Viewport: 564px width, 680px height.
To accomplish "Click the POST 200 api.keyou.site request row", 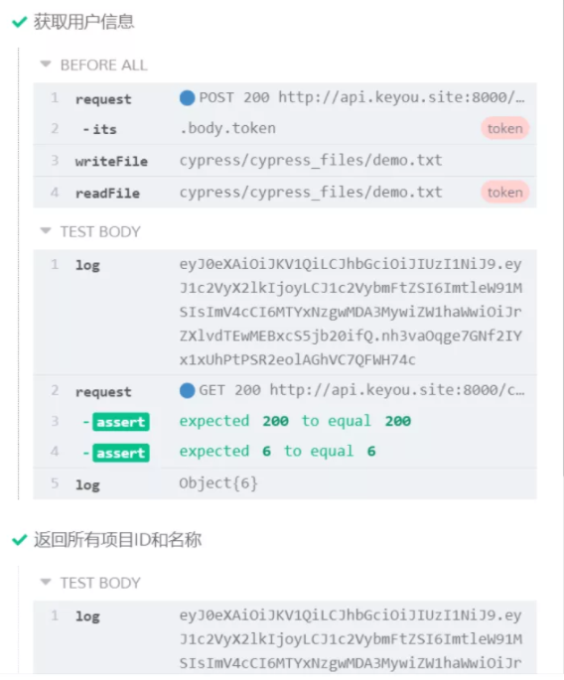I will pos(285,98).
